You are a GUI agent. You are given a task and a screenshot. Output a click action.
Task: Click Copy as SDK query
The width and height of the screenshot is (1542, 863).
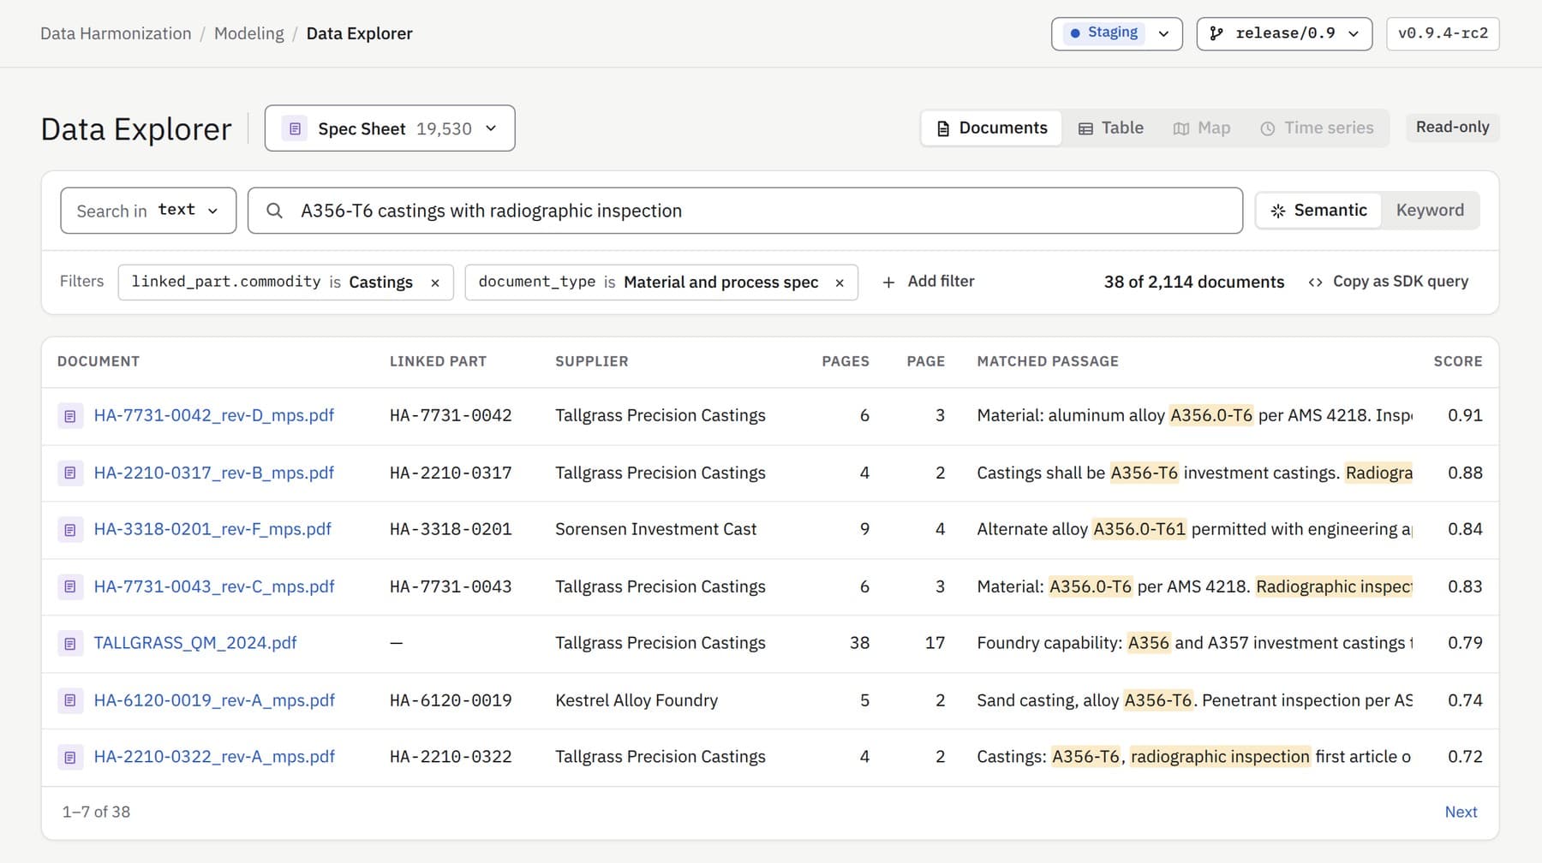pyautogui.click(x=1389, y=282)
